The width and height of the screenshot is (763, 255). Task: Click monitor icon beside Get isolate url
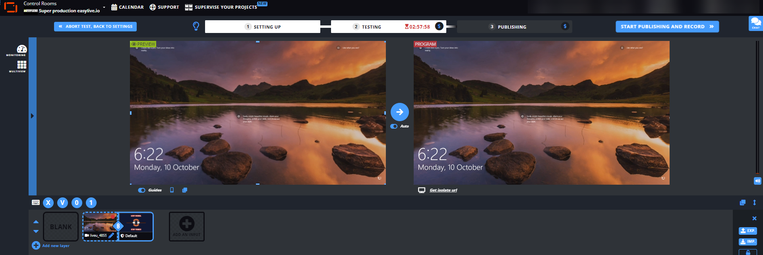click(x=422, y=190)
